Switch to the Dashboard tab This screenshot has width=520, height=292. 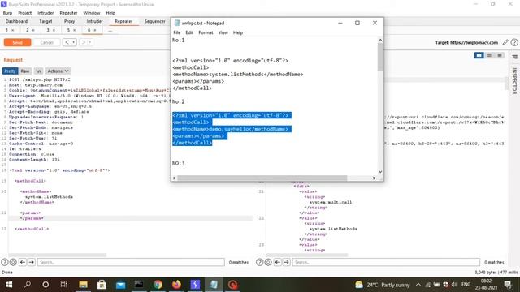click(16, 21)
